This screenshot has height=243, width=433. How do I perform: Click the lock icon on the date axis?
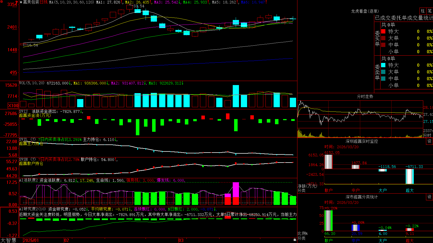tap(295, 240)
